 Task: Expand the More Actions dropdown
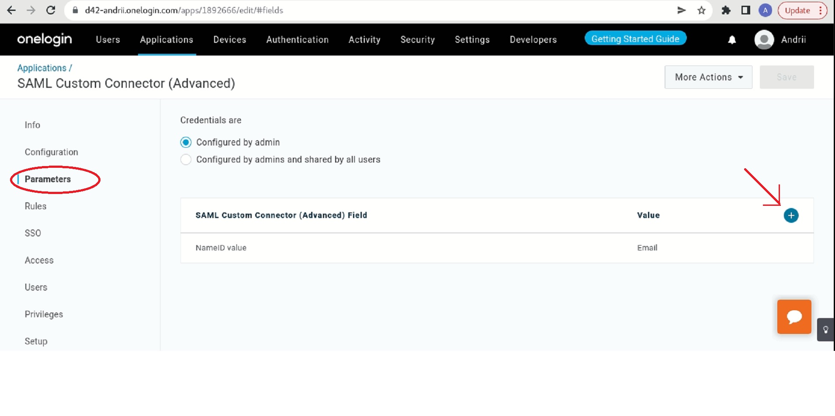[708, 77]
